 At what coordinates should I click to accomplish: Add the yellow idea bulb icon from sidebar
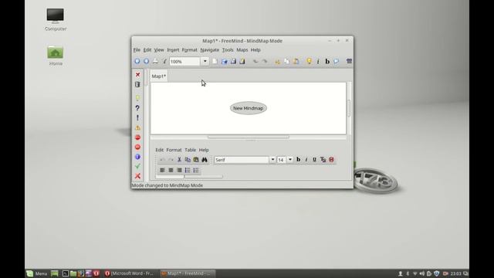click(x=137, y=98)
